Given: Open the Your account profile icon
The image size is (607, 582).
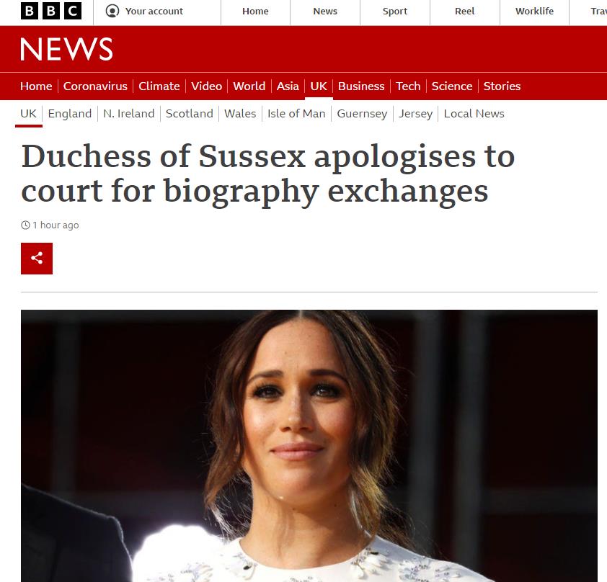Looking at the screenshot, I should pyautogui.click(x=112, y=12).
